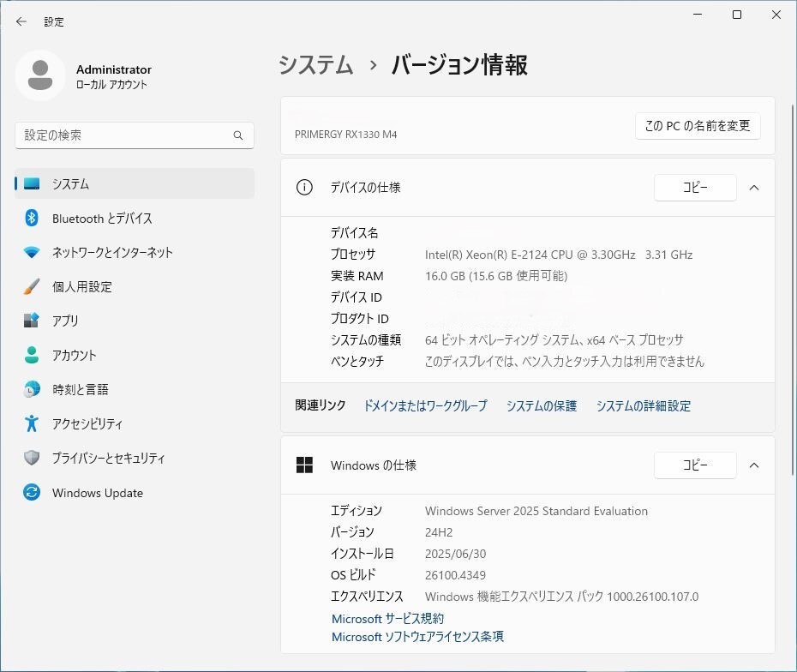The width and height of the screenshot is (797, 672).
Task: Open ドメインまたはワークグループ link
Action: pyautogui.click(x=425, y=405)
